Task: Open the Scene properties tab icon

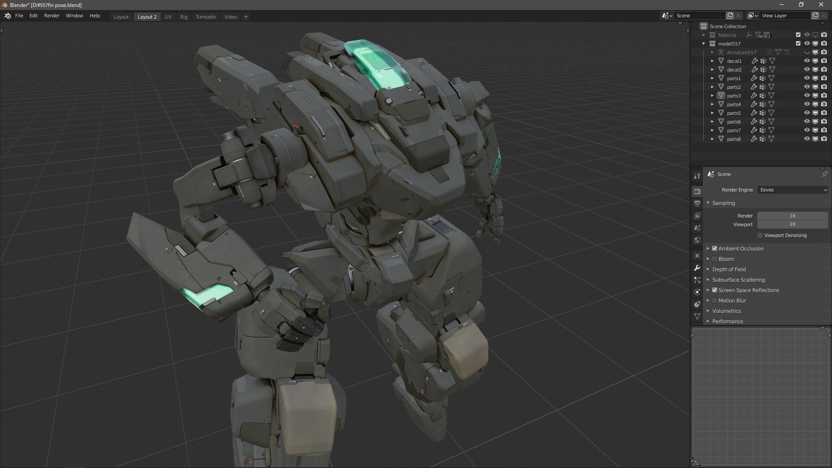Action: (x=697, y=227)
